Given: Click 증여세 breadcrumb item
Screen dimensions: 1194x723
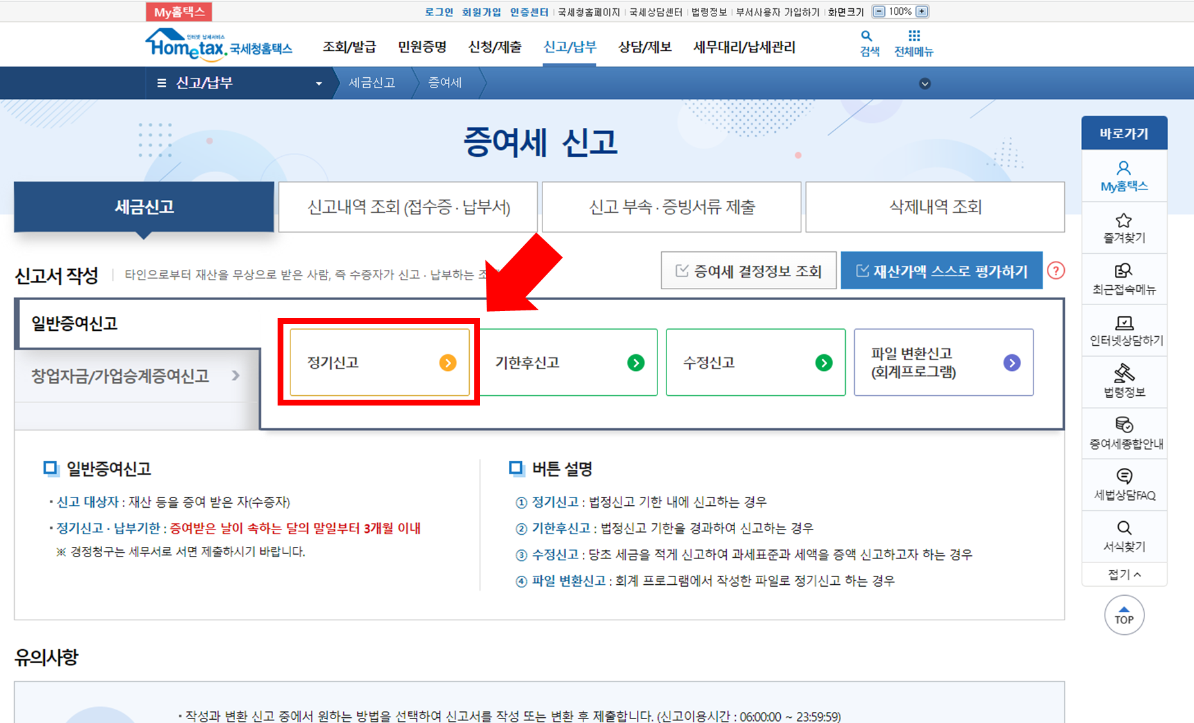Looking at the screenshot, I should point(445,83).
